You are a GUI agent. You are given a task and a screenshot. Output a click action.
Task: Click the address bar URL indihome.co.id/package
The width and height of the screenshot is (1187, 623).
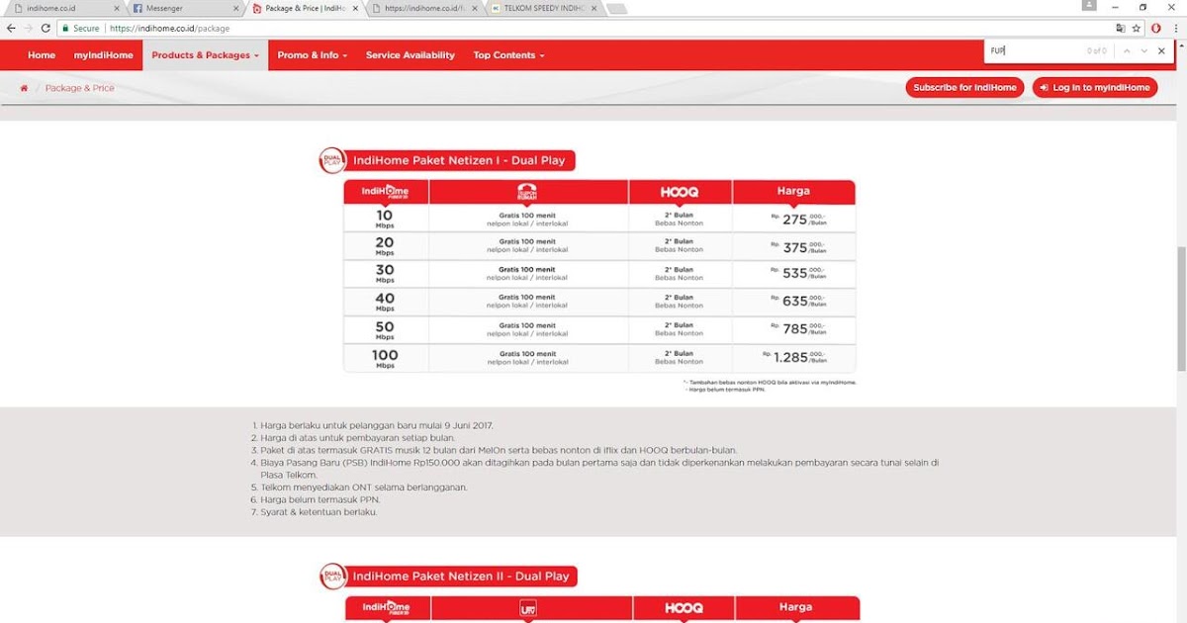point(169,29)
